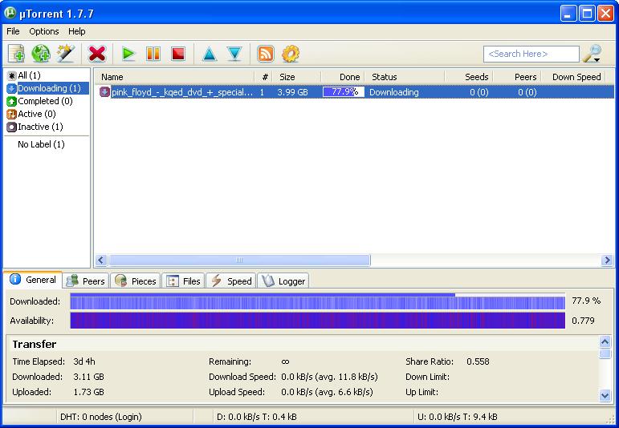Open the Create New Torrent wand icon
The image size is (619, 428).
pyautogui.click(x=65, y=54)
